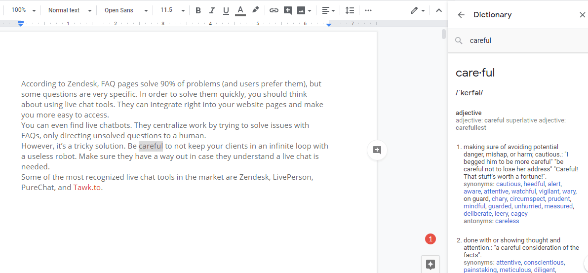
Task: Collapse the menus with the chevron
Action: (x=439, y=10)
